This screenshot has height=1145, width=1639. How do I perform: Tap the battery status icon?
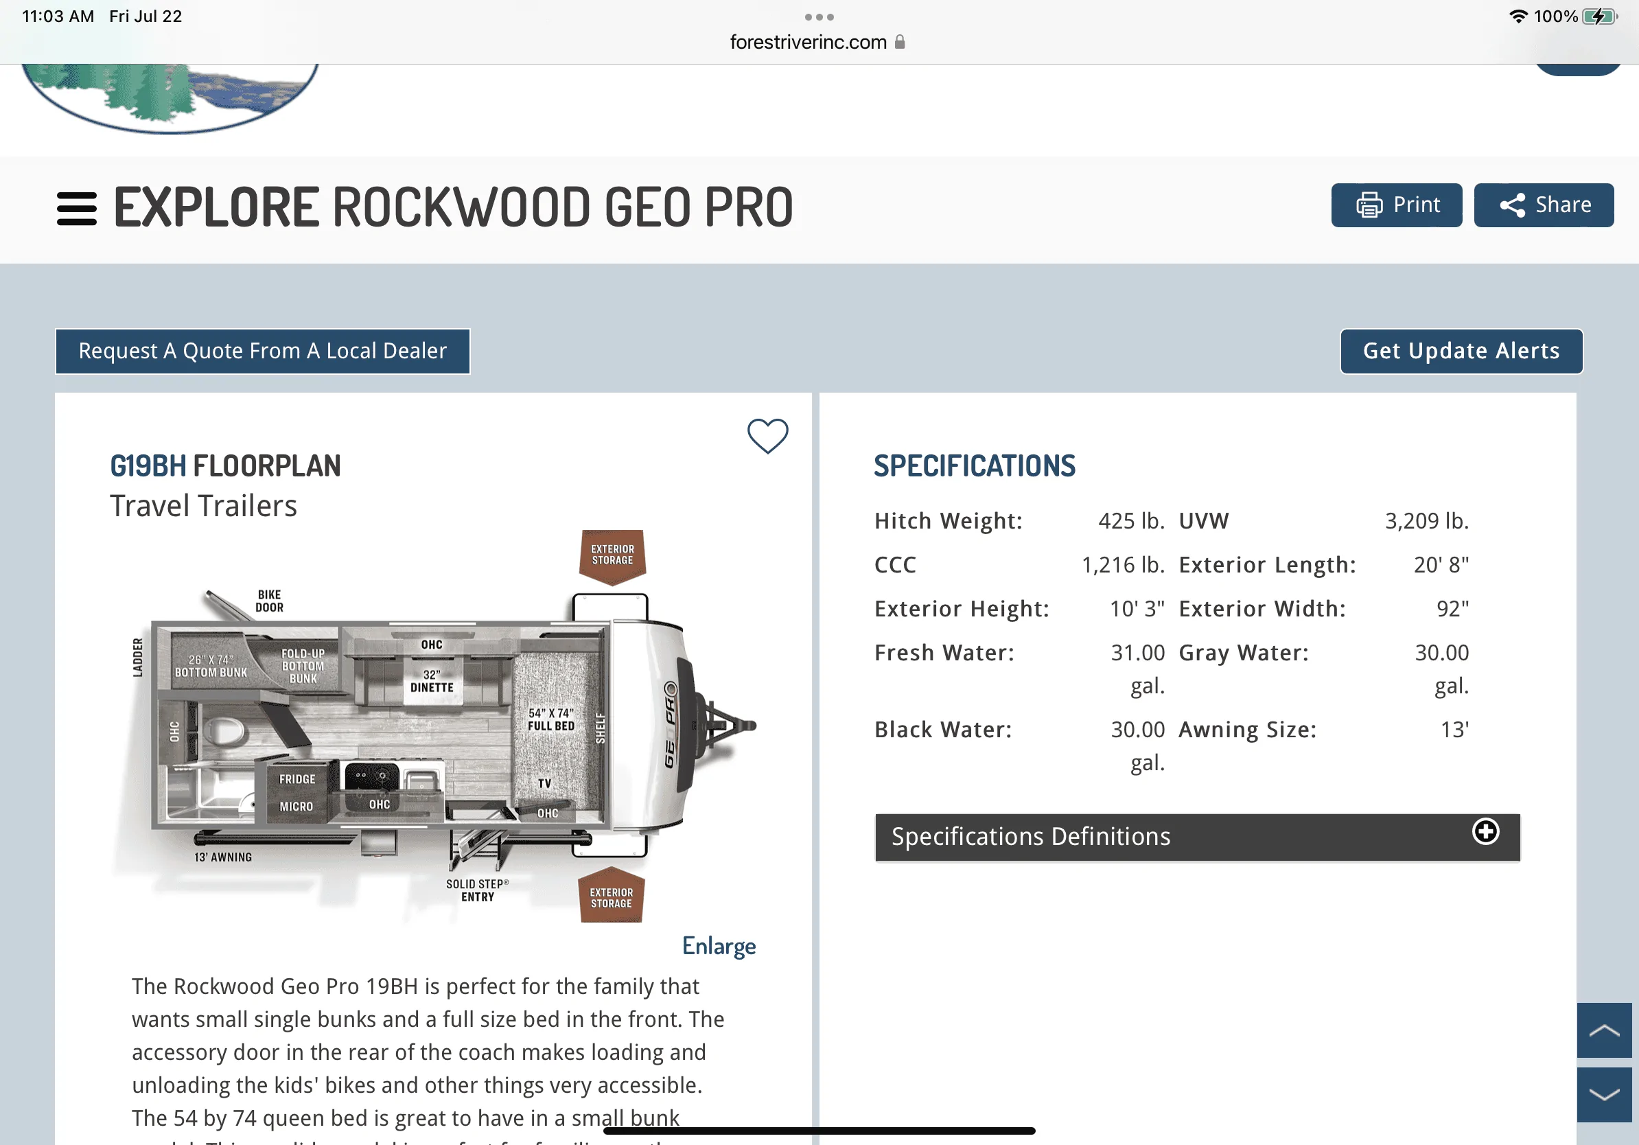point(1600,16)
